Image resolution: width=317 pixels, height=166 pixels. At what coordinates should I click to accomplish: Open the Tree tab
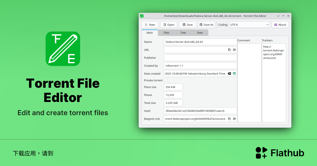(x=183, y=33)
